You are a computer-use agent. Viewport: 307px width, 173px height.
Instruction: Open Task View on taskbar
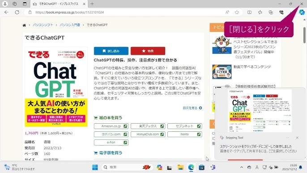click(x=169, y=167)
